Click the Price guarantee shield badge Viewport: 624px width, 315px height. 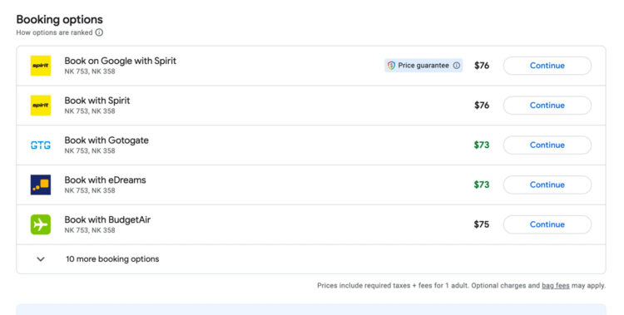423,66
